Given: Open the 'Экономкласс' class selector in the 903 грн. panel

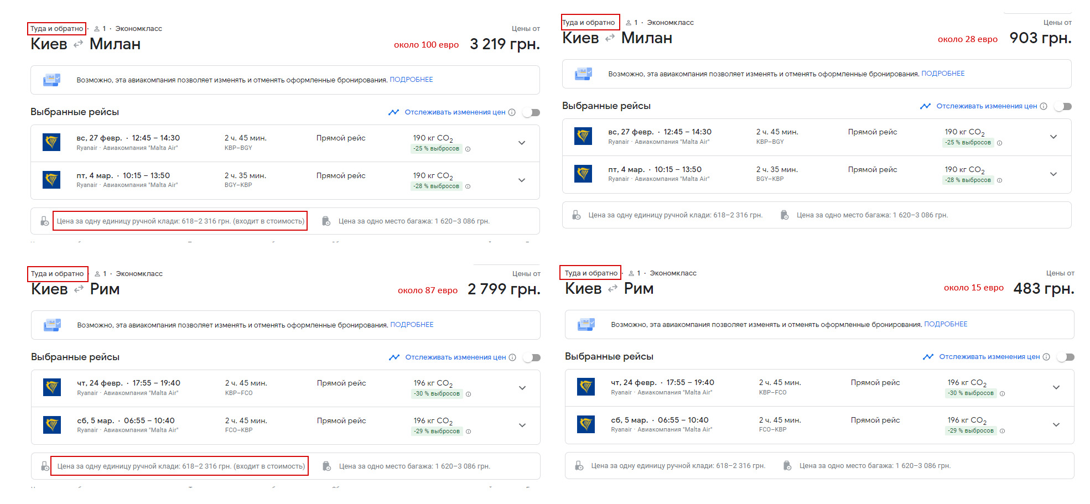Looking at the screenshot, I should pos(670,23).
